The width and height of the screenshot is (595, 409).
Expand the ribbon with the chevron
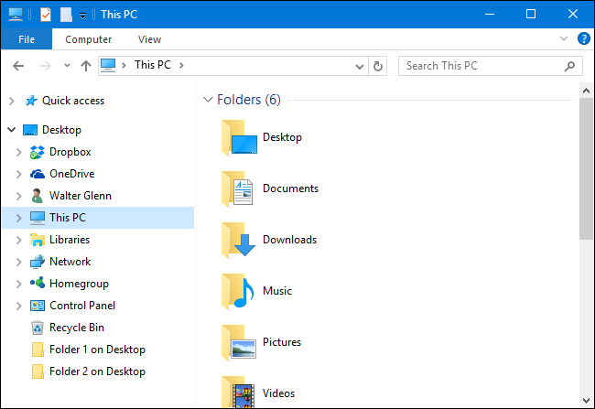click(x=564, y=38)
